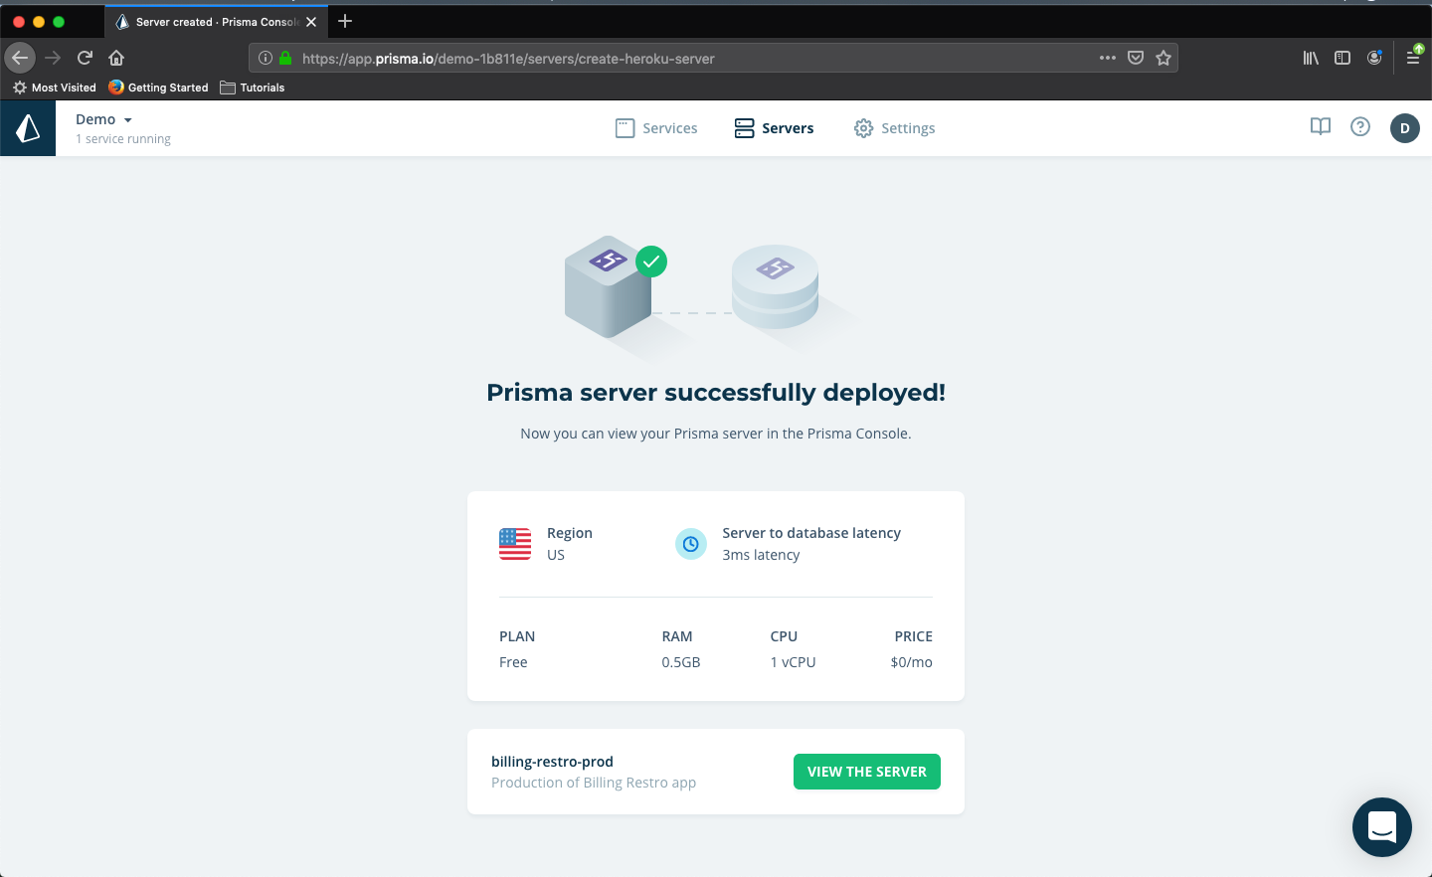Click the site information icon
The height and width of the screenshot is (877, 1432).
(266, 58)
